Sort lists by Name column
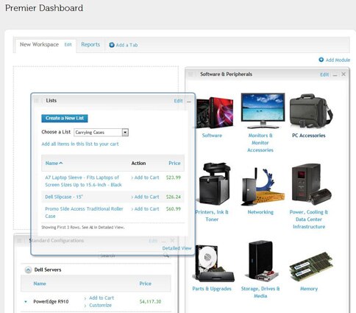Viewport: 356px width, 313px height. (x=54, y=163)
